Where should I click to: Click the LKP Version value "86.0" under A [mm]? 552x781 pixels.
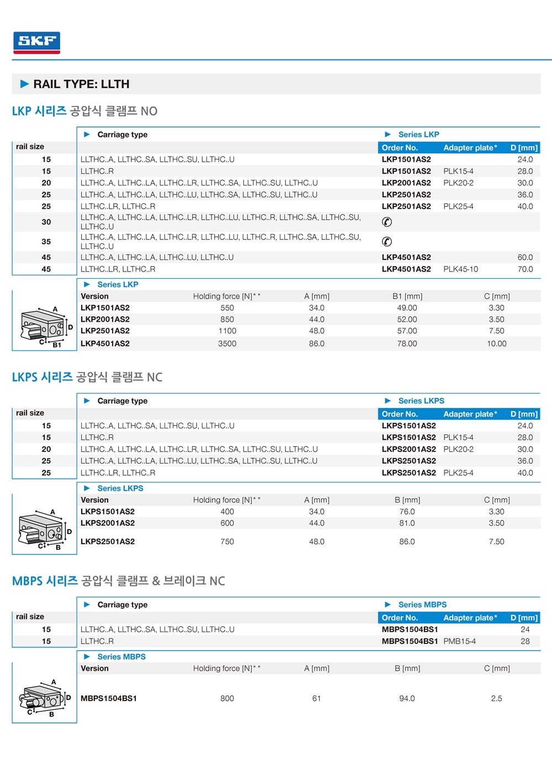[316, 343]
